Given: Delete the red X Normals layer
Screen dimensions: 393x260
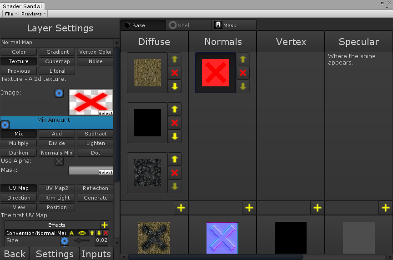Looking at the screenshot, I should (243, 73).
